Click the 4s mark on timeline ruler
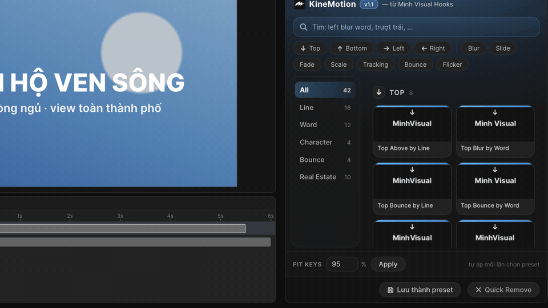This screenshot has width=548, height=308. [170, 216]
